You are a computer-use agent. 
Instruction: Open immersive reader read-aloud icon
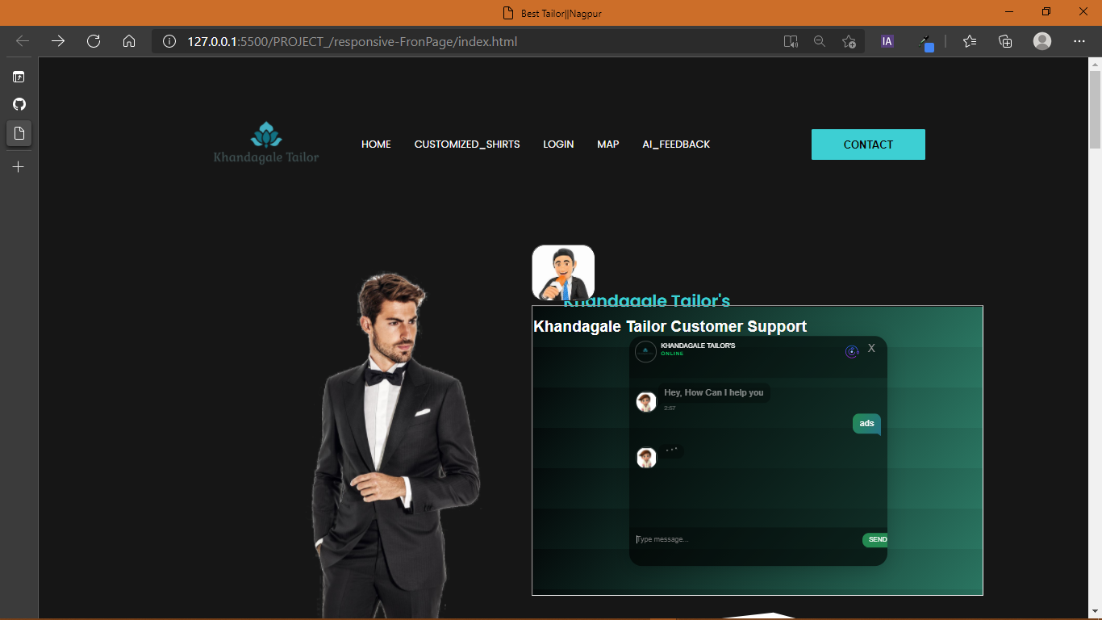pos(791,41)
